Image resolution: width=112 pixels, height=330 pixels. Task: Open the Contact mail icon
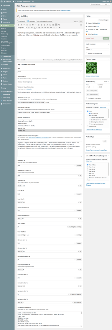click(2, 64)
